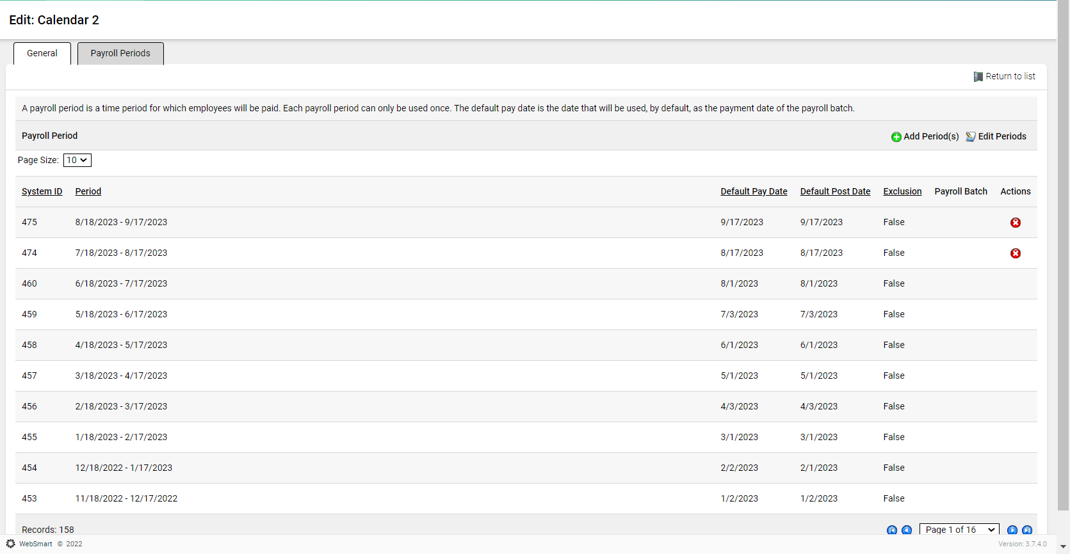This screenshot has height=554, width=1070.
Task: Delete payroll period 474
Action: pyautogui.click(x=1015, y=253)
